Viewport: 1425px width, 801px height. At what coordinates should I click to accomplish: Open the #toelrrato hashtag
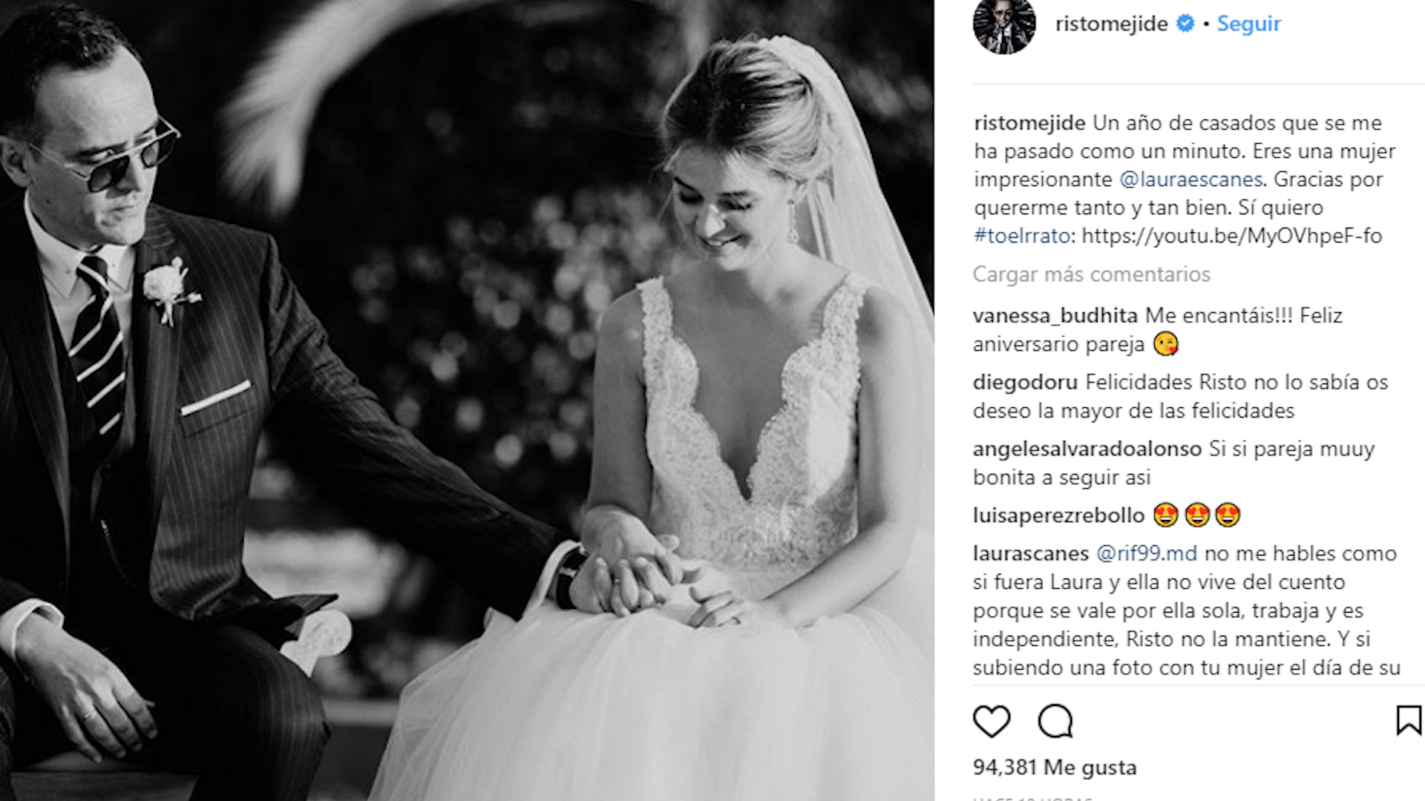(1022, 236)
